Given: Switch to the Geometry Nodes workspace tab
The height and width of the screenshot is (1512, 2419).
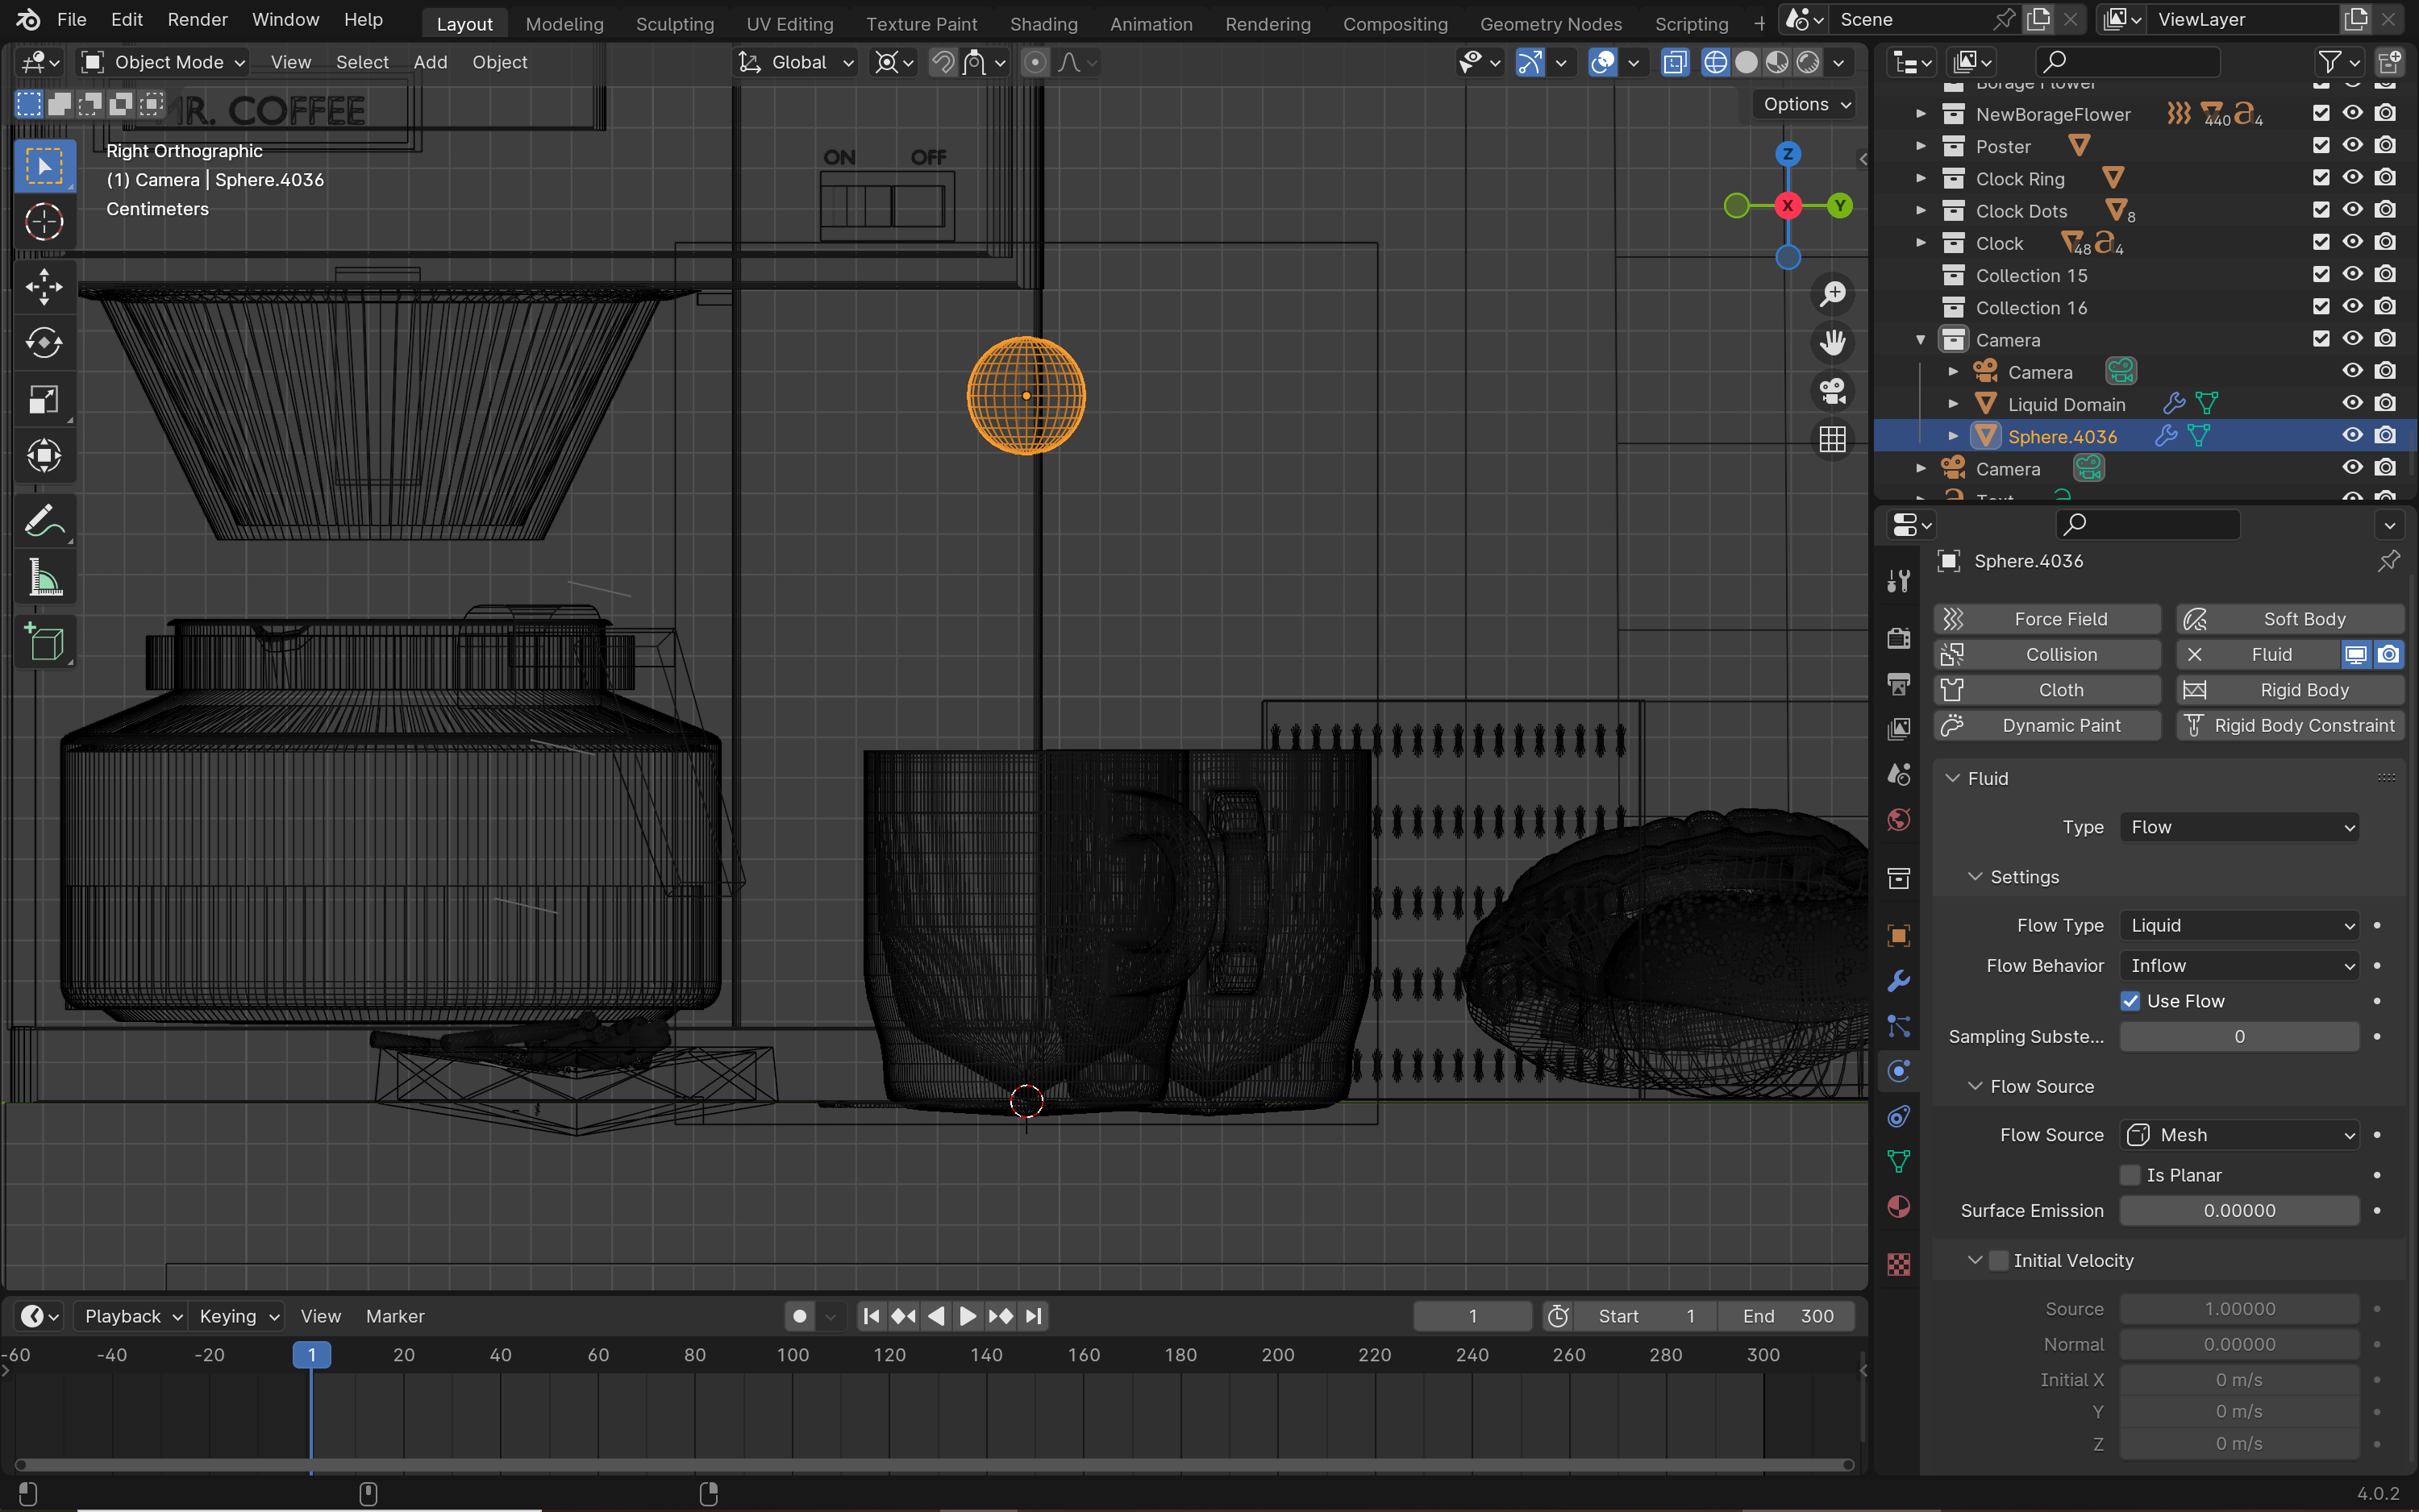Looking at the screenshot, I should pyautogui.click(x=1551, y=23).
